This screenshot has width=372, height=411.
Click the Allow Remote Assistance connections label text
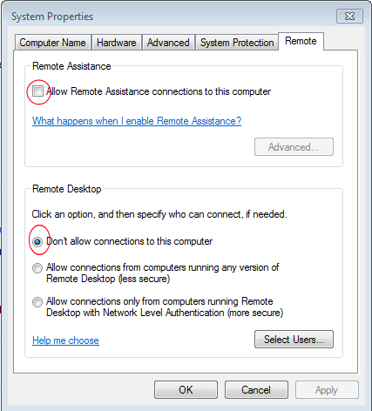(x=159, y=91)
